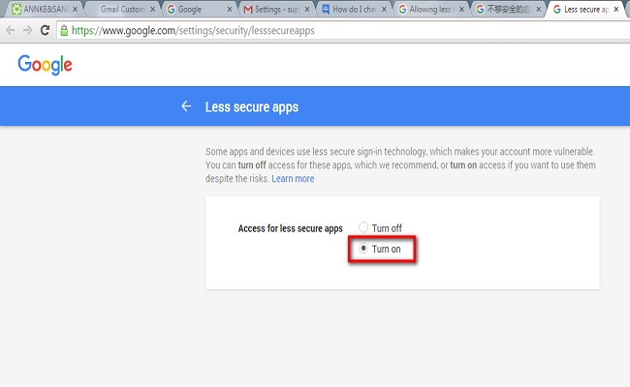Close the Google tab
This screenshot has width=630, height=387.
coord(230,10)
